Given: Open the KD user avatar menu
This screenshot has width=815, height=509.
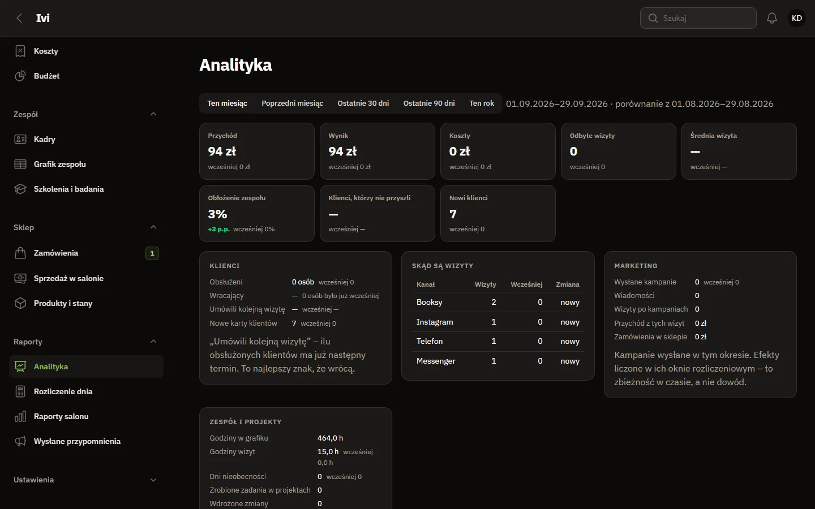Looking at the screenshot, I should [797, 18].
